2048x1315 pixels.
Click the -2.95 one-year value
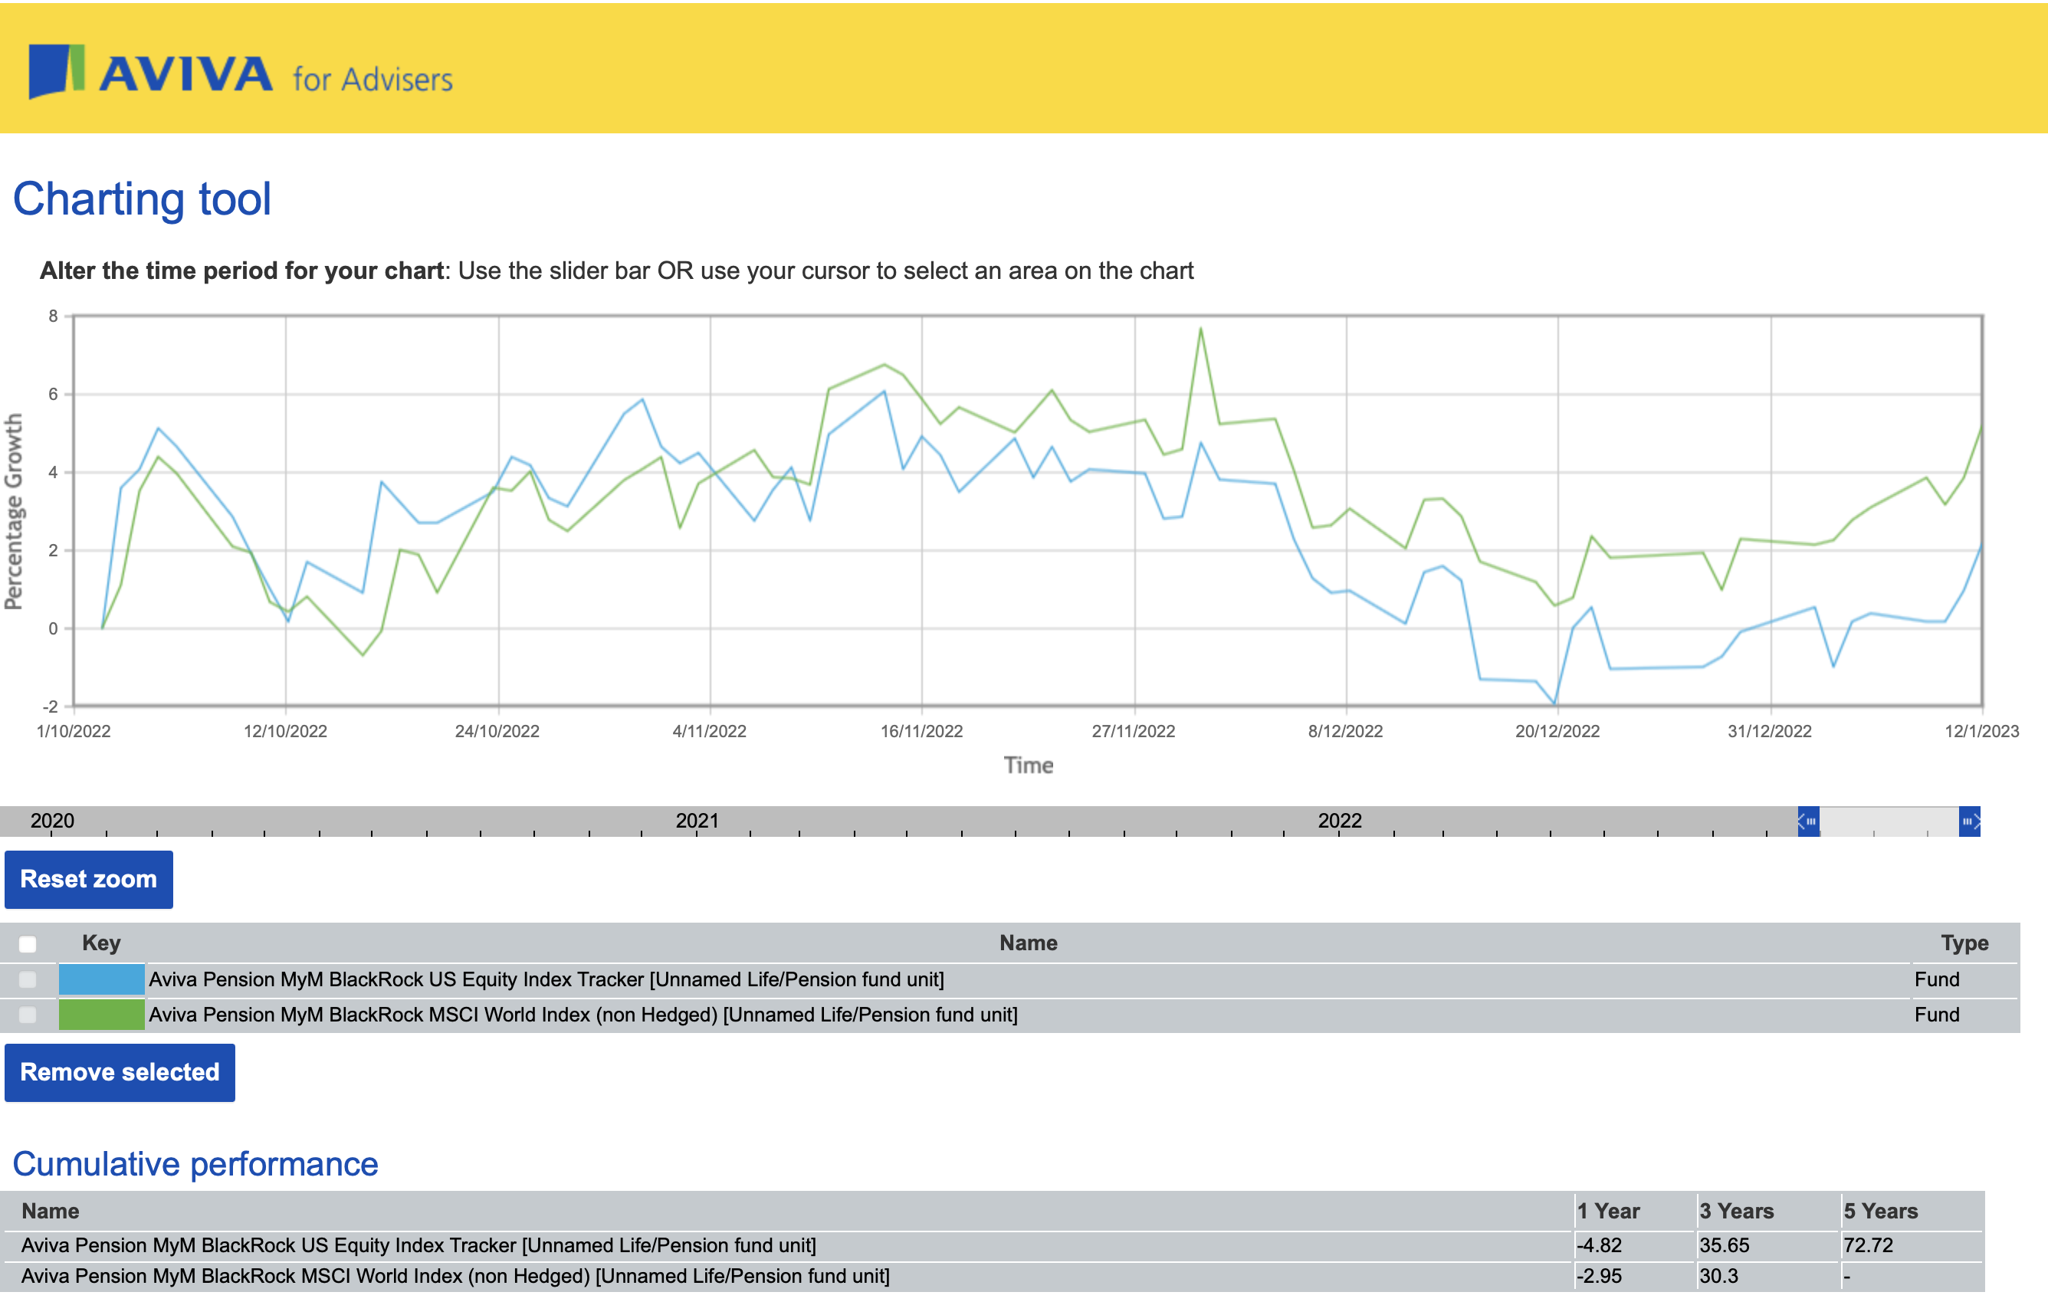coord(1599,1276)
